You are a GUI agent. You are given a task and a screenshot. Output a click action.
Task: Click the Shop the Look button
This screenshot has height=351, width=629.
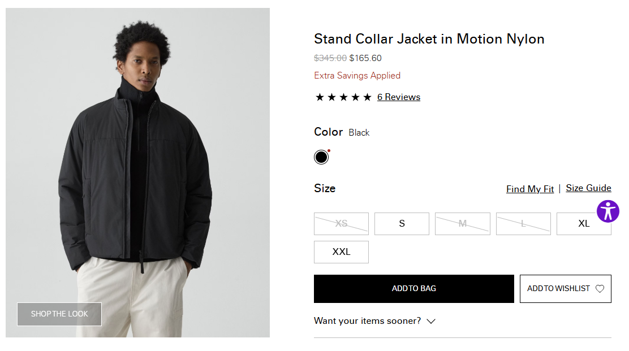(x=59, y=314)
